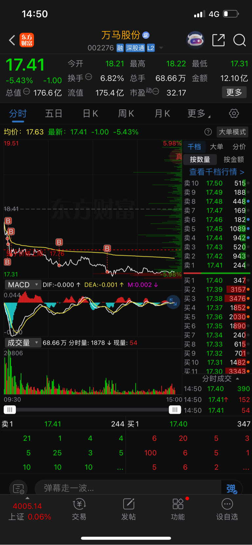
Task: Toggle the 弹 danmaku switch
Action: [x=231, y=489]
